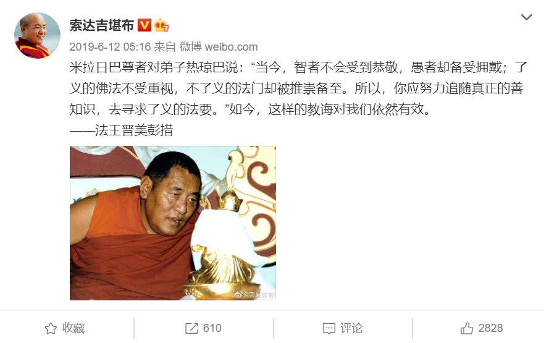
Task: Click the thumbs-up like icon
Action: click(467, 328)
